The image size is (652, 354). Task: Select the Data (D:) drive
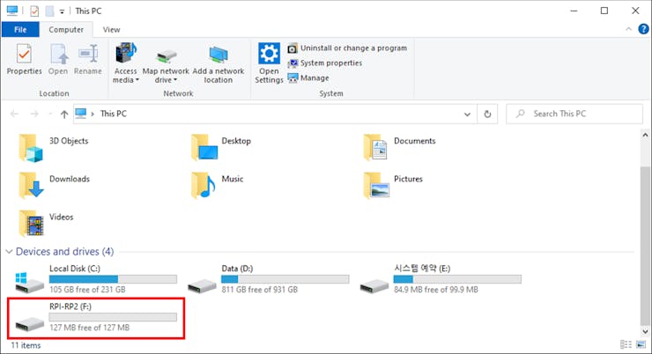(x=268, y=279)
